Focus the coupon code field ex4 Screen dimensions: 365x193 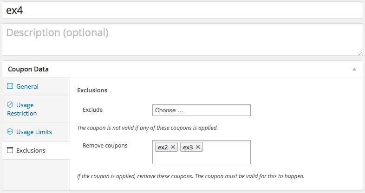coord(182,11)
